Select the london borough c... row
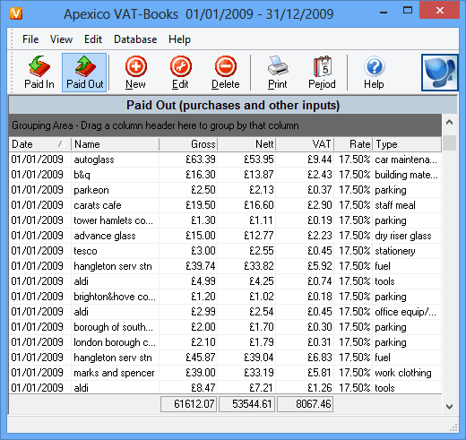The image size is (466, 440). [225, 342]
